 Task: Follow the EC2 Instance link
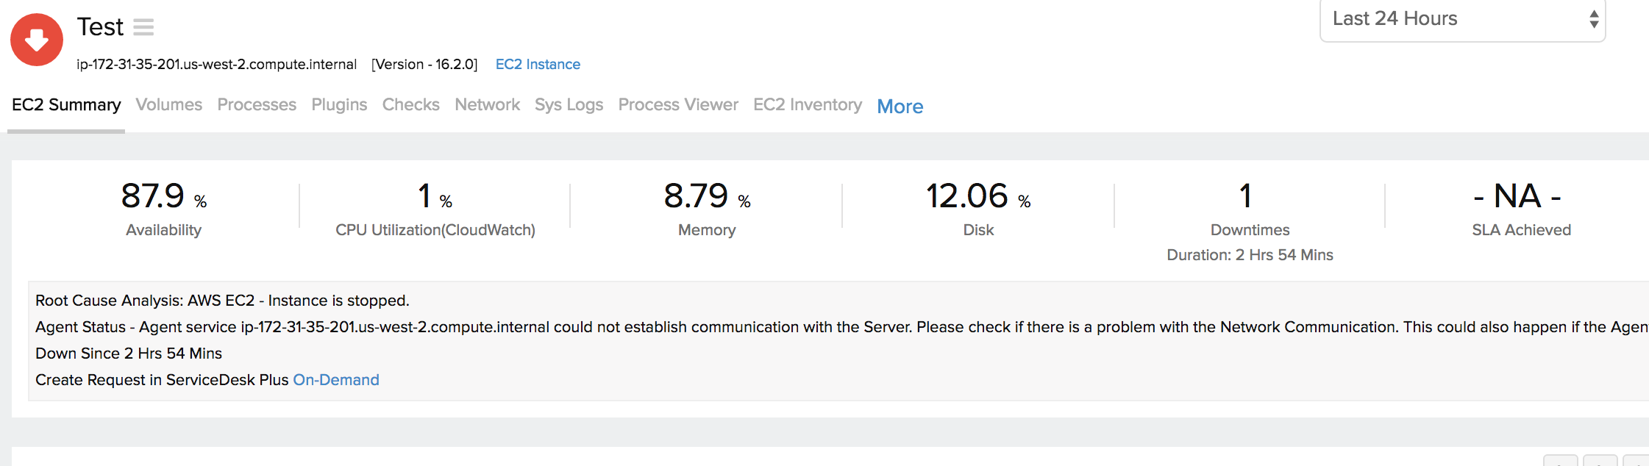pyautogui.click(x=538, y=65)
